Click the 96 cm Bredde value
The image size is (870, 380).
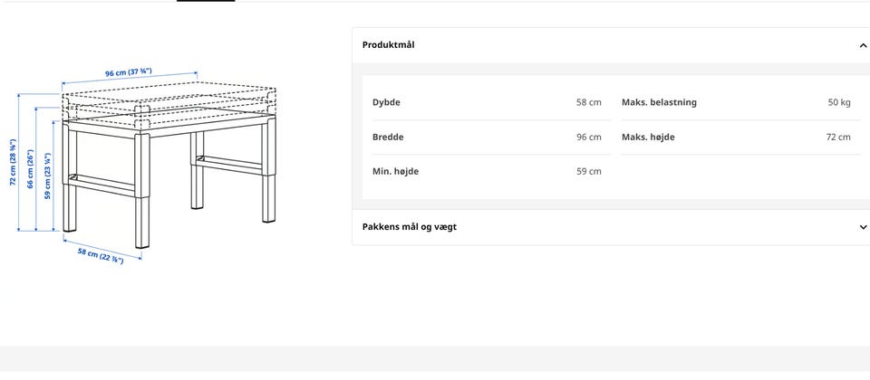coord(589,137)
